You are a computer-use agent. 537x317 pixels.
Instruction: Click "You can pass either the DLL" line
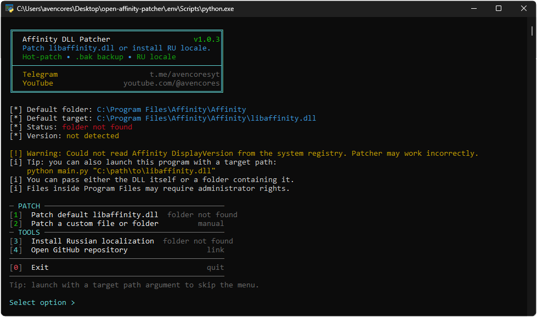[152, 180]
